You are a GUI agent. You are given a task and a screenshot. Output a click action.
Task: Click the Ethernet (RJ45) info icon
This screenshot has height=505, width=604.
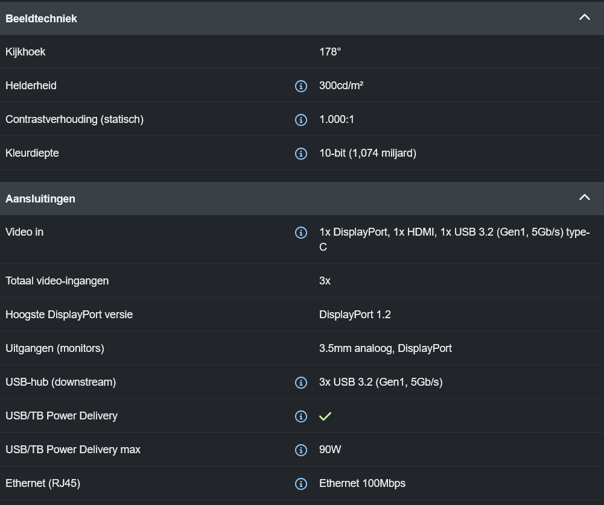tap(301, 484)
